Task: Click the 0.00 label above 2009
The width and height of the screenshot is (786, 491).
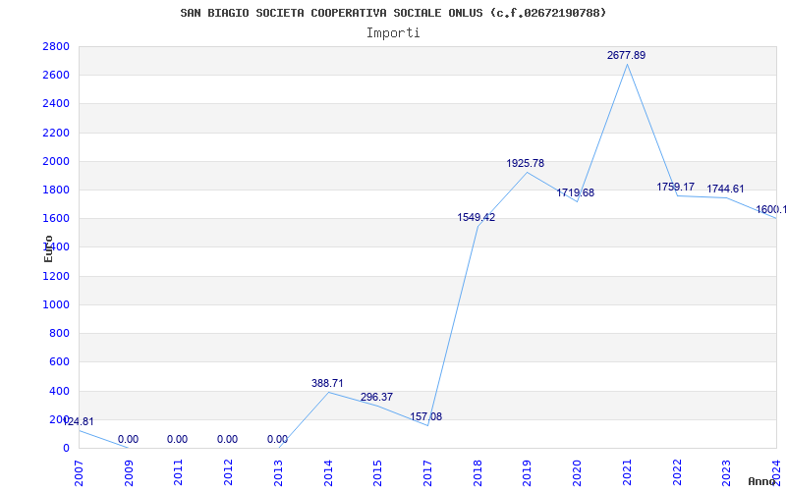Action: [x=128, y=439]
